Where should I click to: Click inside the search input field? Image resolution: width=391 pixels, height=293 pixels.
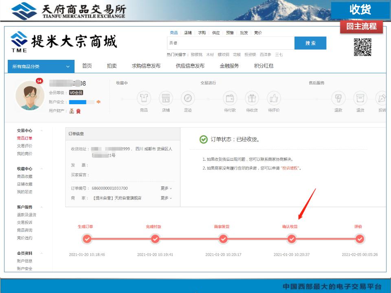[230, 43]
